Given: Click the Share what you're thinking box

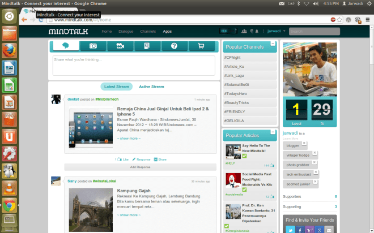Looking at the screenshot, I should [134, 65].
